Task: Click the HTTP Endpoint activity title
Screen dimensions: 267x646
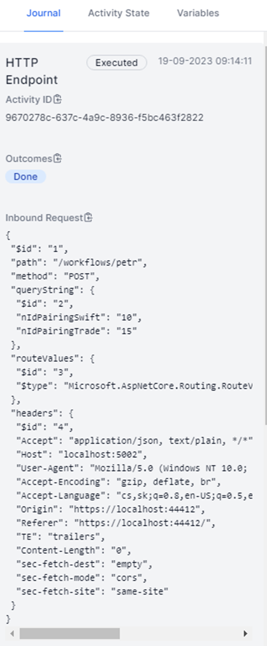Action: 32,71
